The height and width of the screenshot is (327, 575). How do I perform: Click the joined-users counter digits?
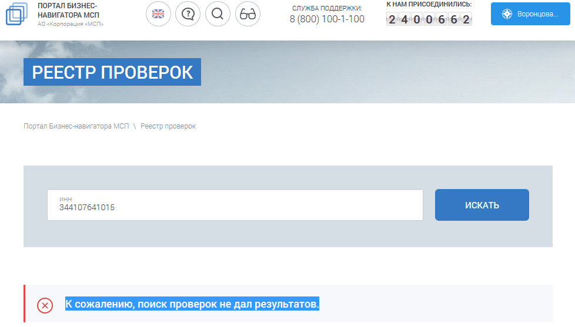pyautogui.click(x=429, y=19)
